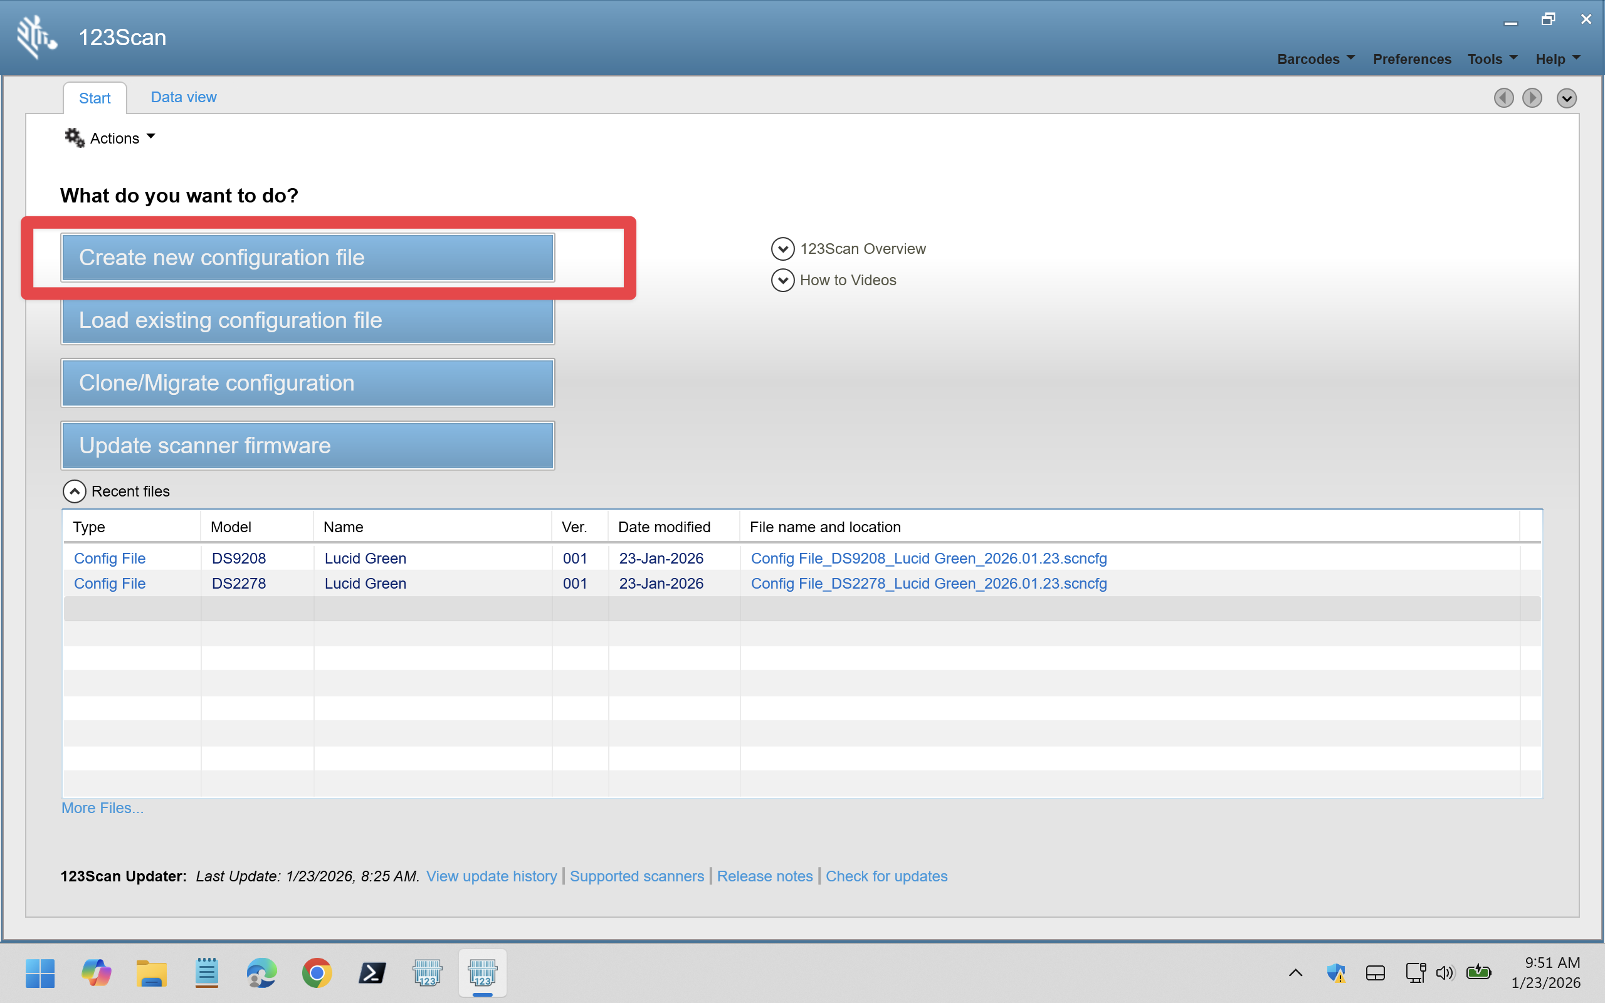
Task: Click Create new configuration file button
Action: (308, 258)
